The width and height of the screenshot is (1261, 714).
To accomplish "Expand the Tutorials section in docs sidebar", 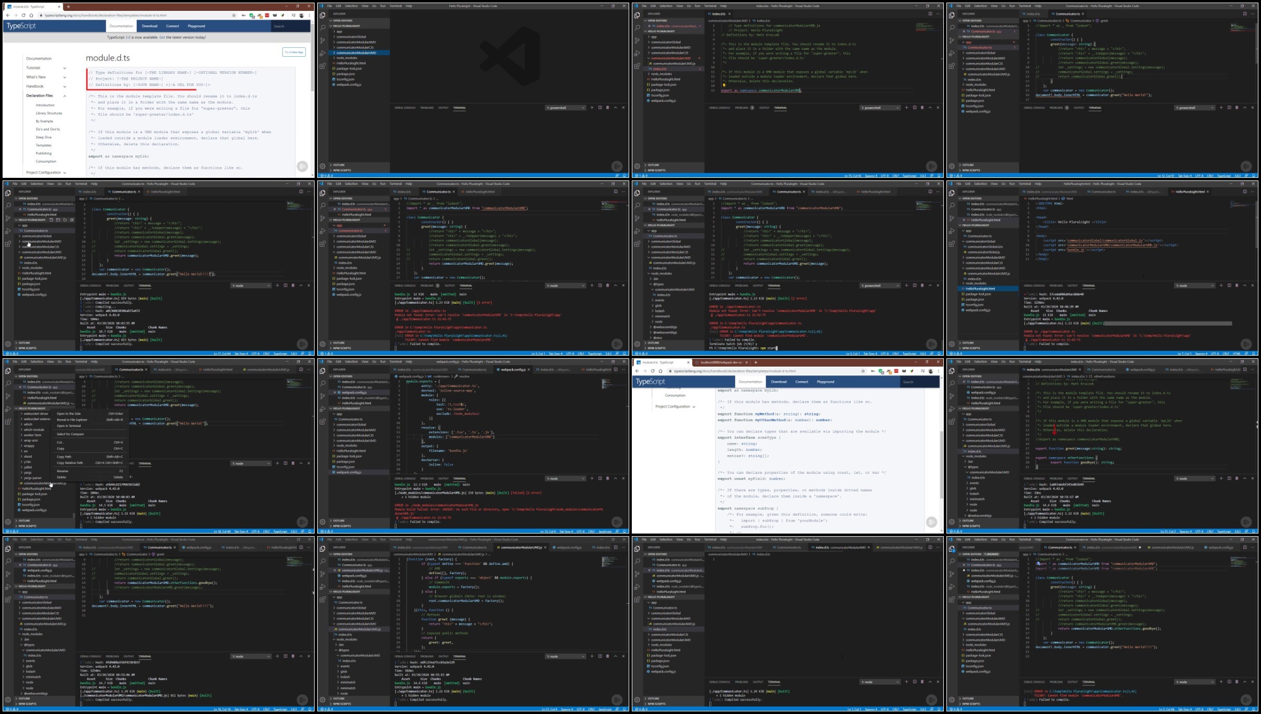I will tap(46, 68).
